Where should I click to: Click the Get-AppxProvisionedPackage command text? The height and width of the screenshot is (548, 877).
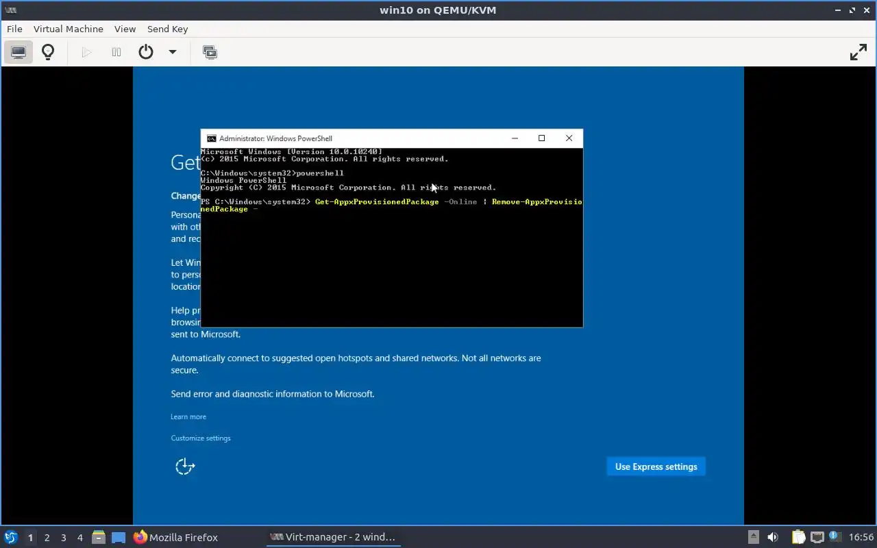[x=377, y=202]
